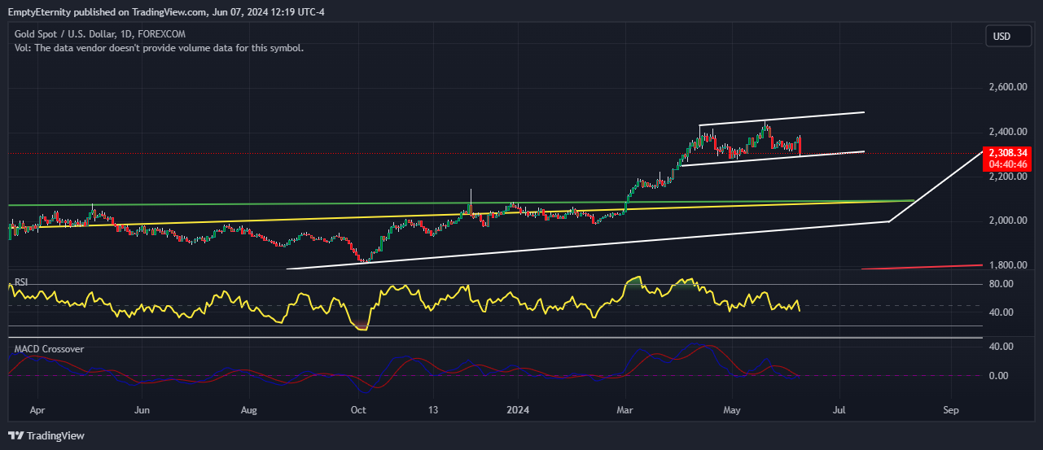This screenshot has width=1043, height=450.
Task: Click the Apr label on time axis
Action: [37, 411]
